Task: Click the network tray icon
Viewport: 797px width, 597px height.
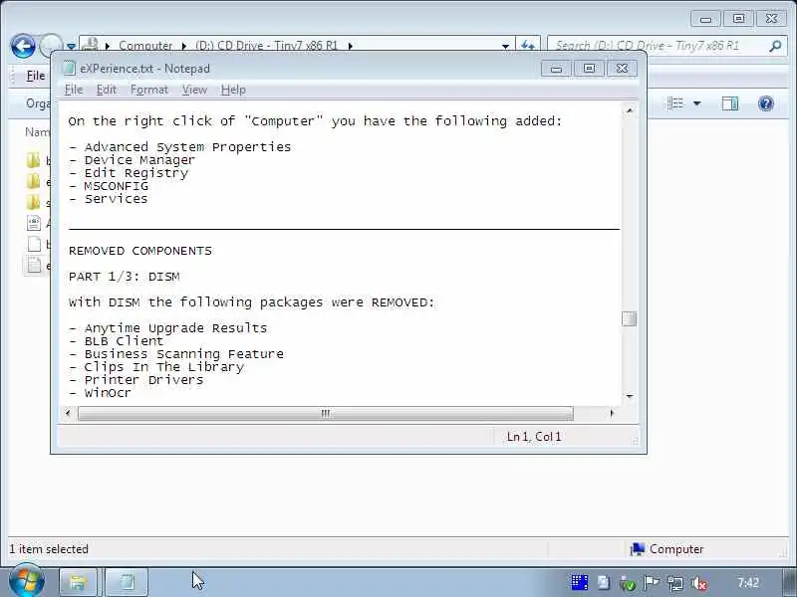Action: (x=675, y=584)
